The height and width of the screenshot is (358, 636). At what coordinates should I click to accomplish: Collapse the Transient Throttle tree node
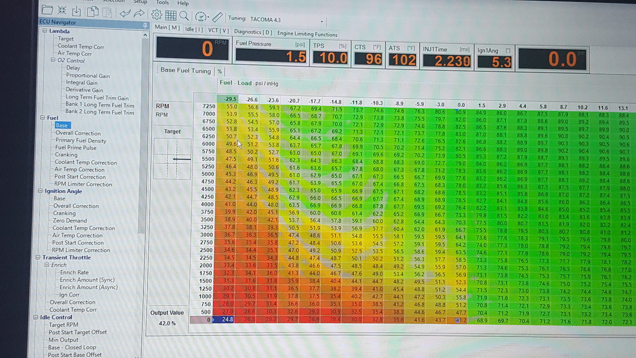coord(38,258)
